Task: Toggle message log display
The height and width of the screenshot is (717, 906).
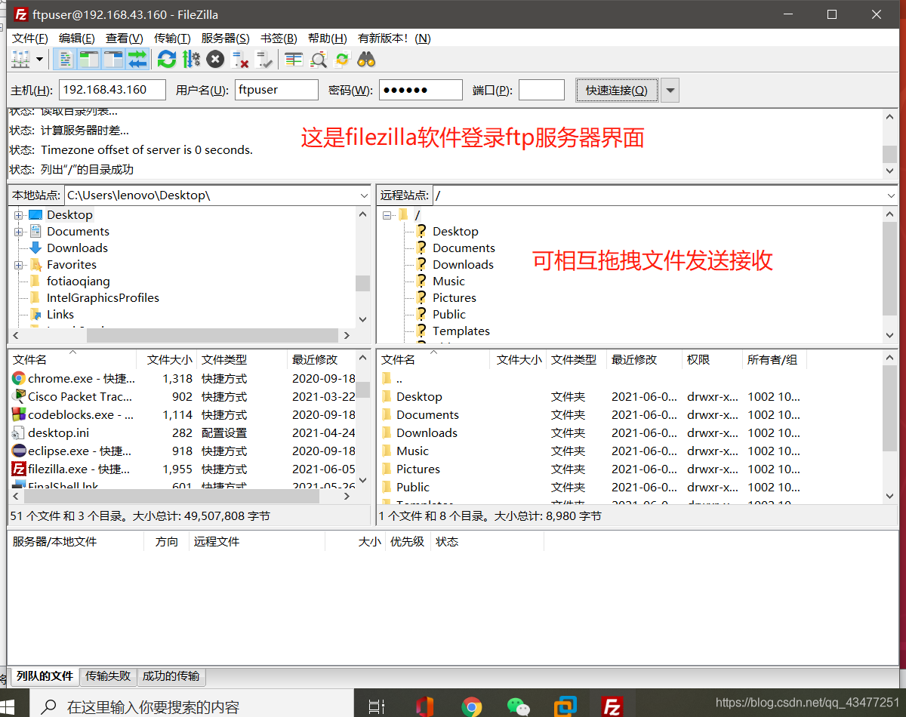Action: pyautogui.click(x=66, y=59)
